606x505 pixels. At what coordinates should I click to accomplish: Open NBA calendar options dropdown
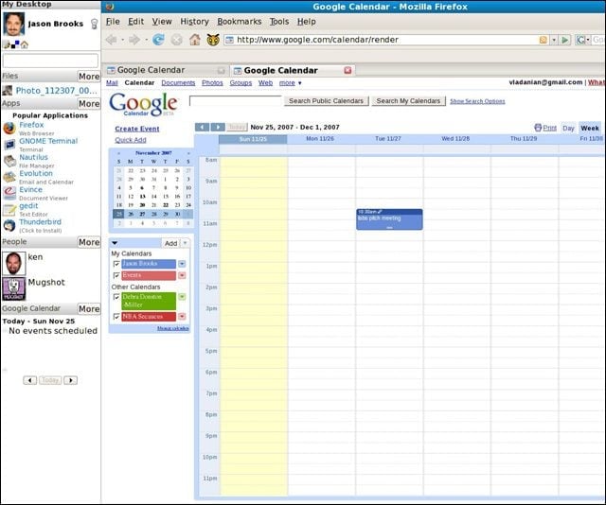point(182,317)
